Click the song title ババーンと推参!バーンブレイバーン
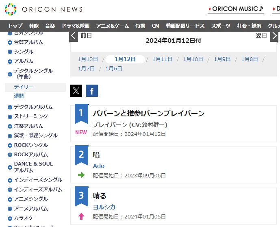280x227 pixels. [149, 113]
